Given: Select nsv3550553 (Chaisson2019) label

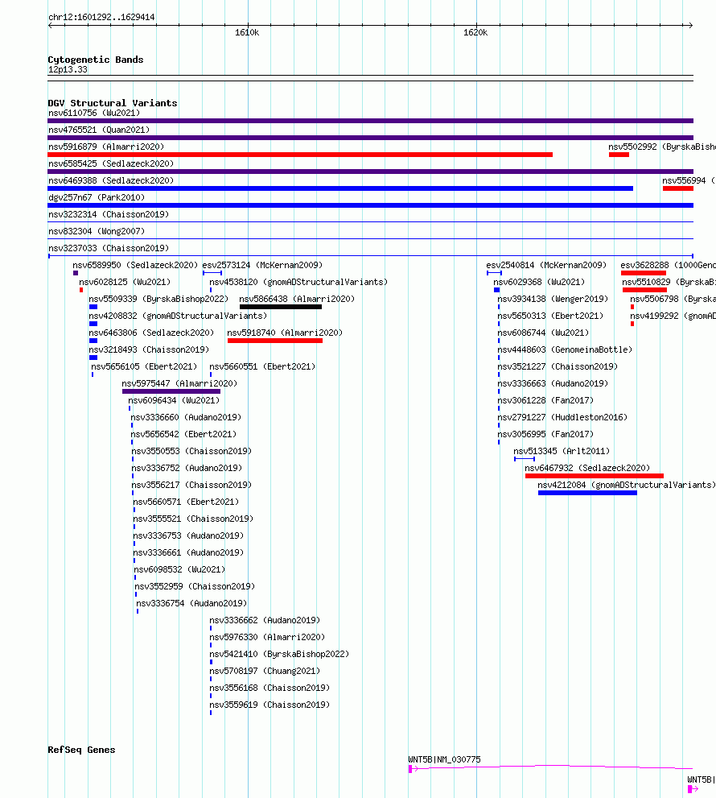Looking at the screenshot, I should click(x=191, y=451).
